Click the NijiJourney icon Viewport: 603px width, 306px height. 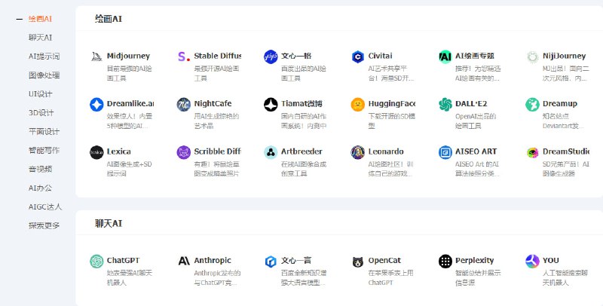pos(533,57)
